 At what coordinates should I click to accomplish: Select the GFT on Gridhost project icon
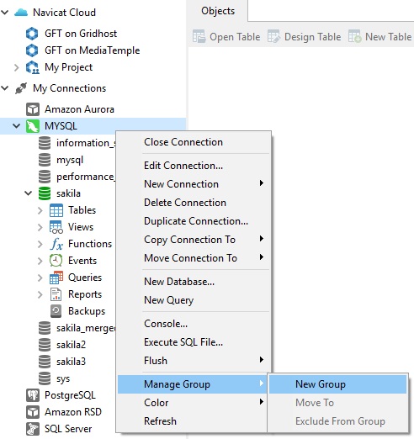pos(32,34)
